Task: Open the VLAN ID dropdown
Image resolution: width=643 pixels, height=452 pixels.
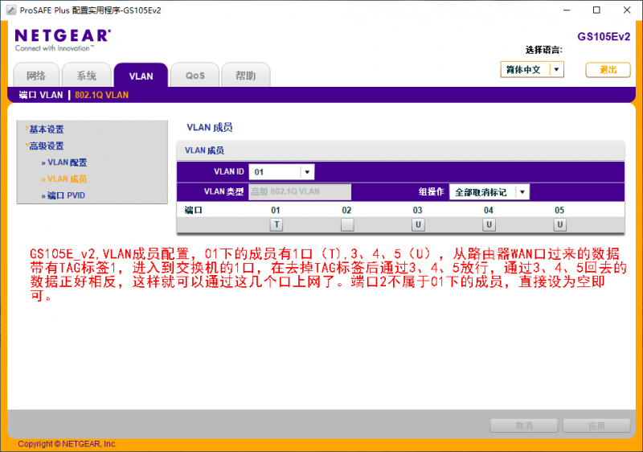Action: (282, 172)
